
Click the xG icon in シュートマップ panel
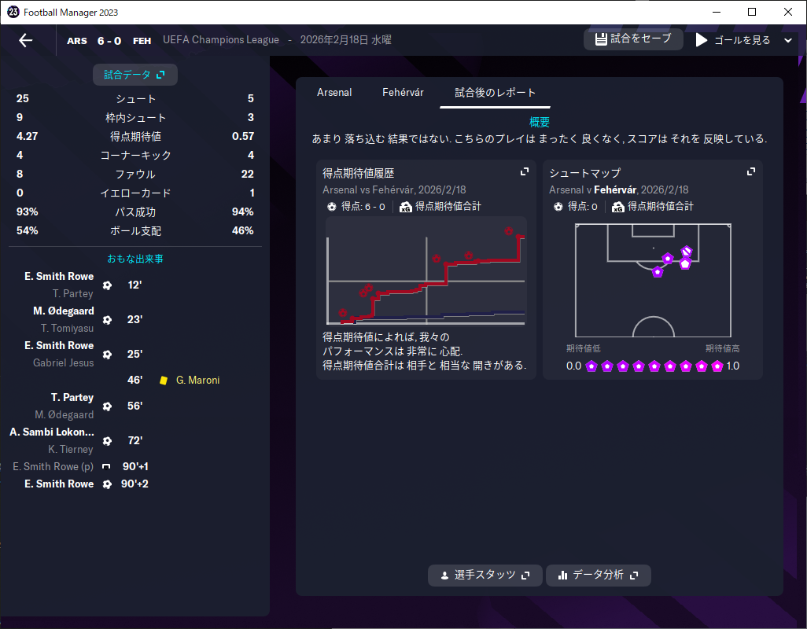617,207
